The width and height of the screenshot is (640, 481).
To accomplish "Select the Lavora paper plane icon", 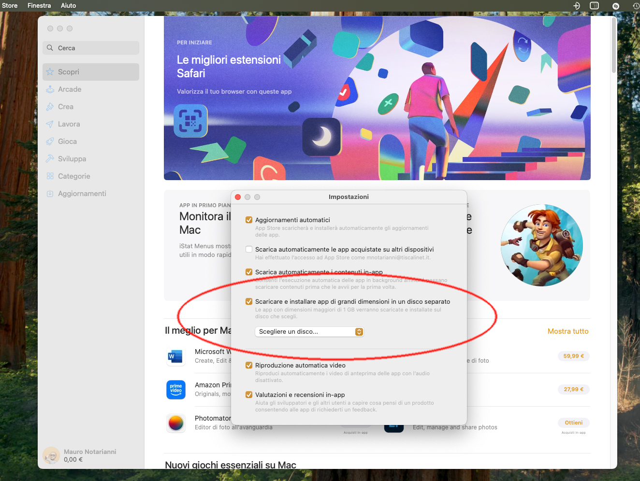I will click(x=50, y=124).
